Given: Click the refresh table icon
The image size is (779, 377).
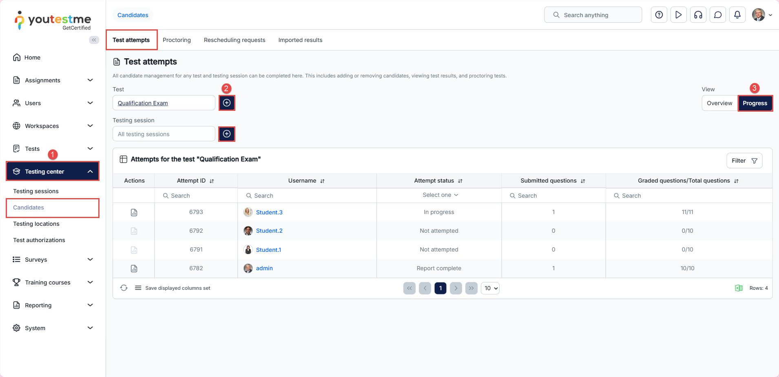Looking at the screenshot, I should (x=124, y=288).
